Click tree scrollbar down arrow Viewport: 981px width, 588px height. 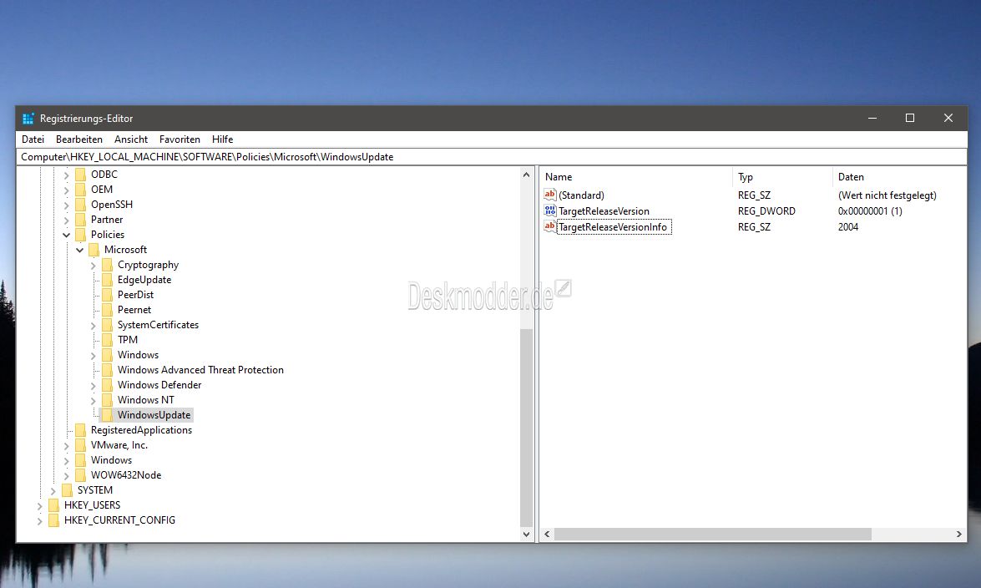click(x=526, y=535)
